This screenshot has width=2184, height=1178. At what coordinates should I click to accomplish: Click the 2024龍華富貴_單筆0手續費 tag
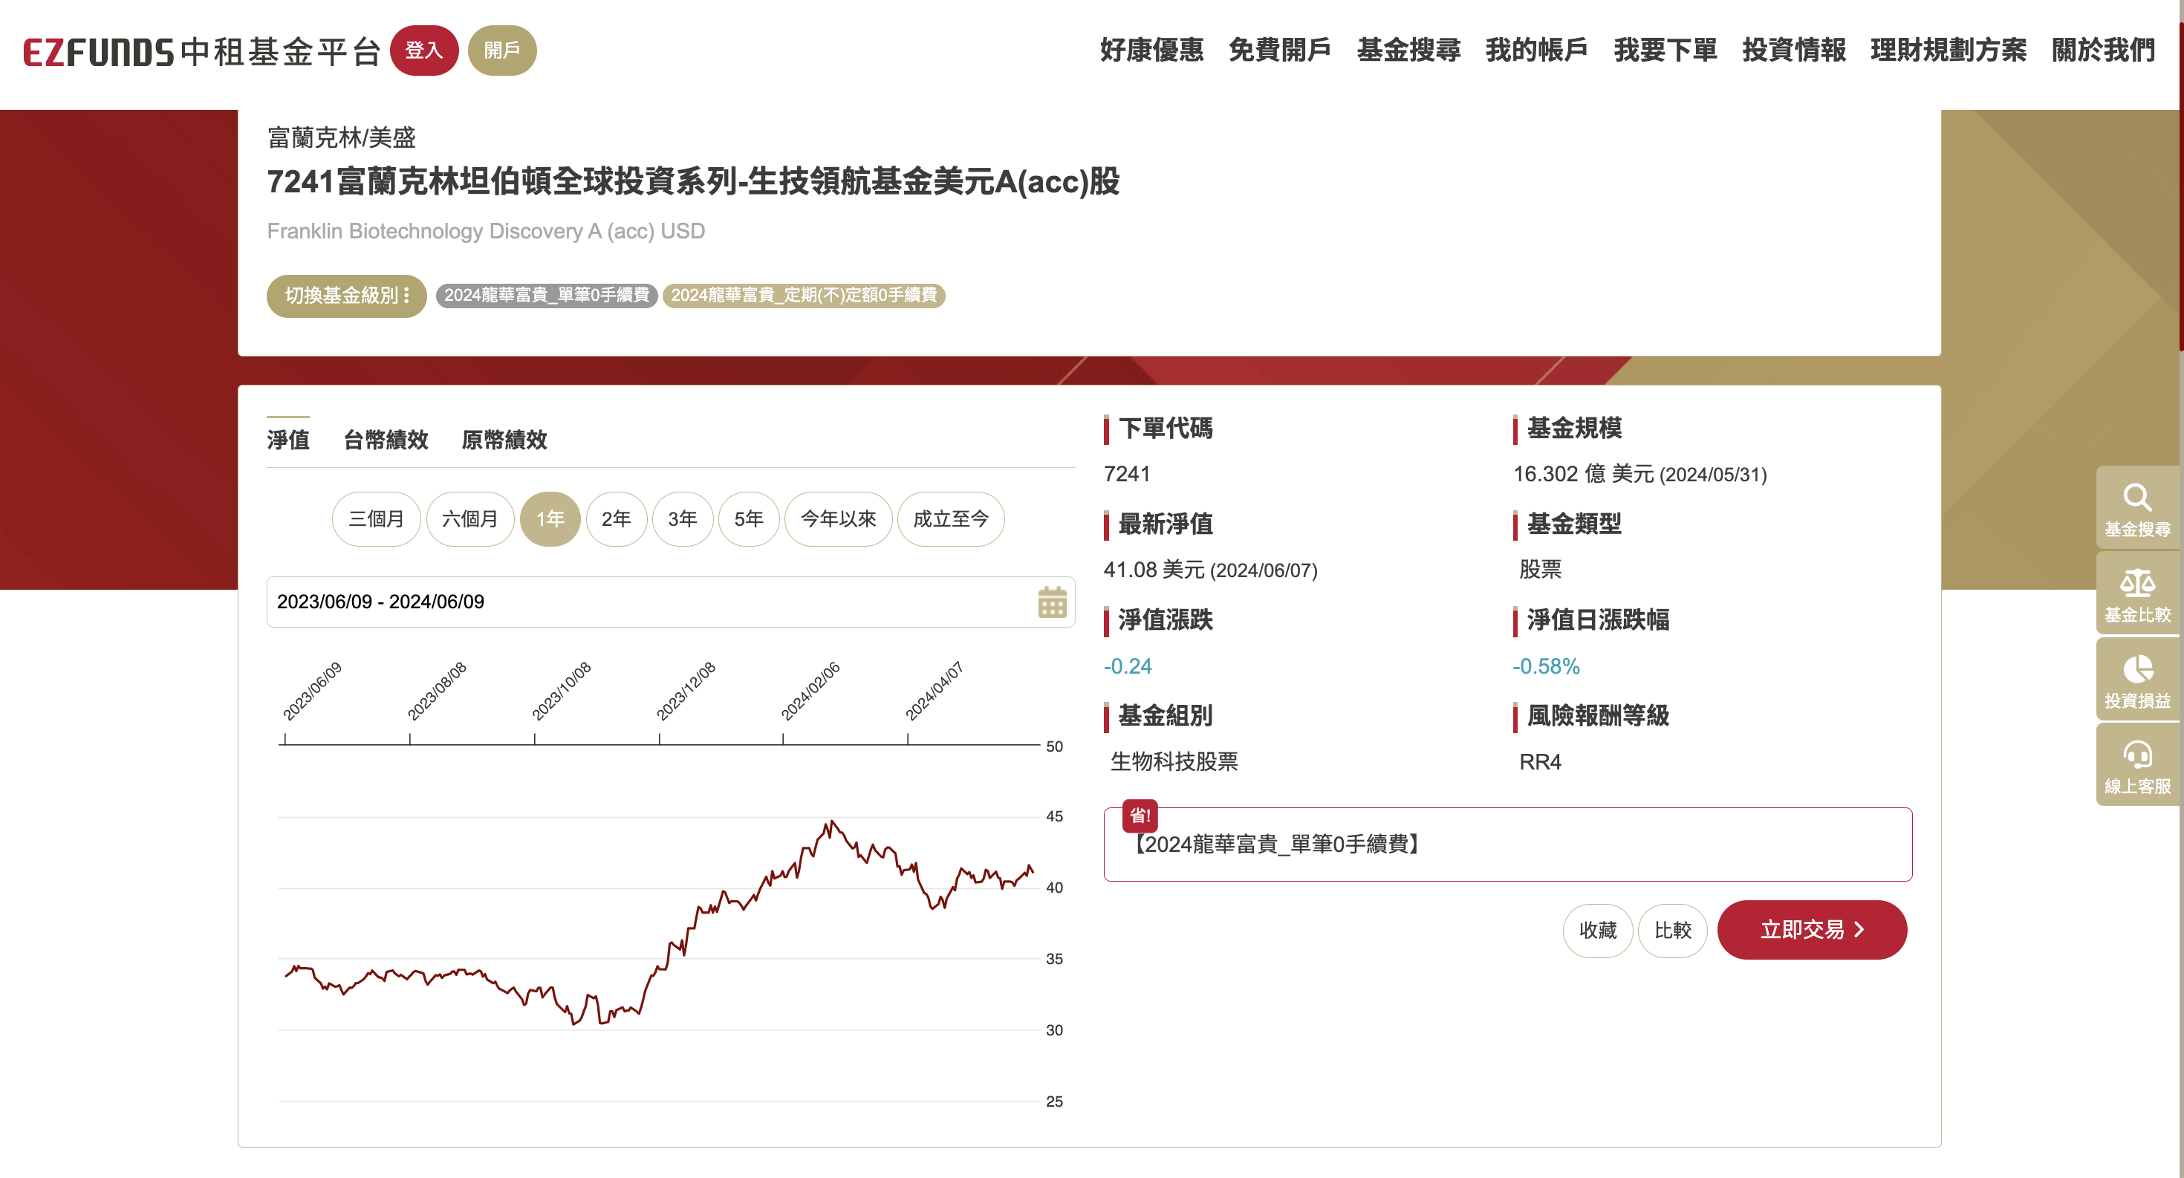[x=547, y=295]
